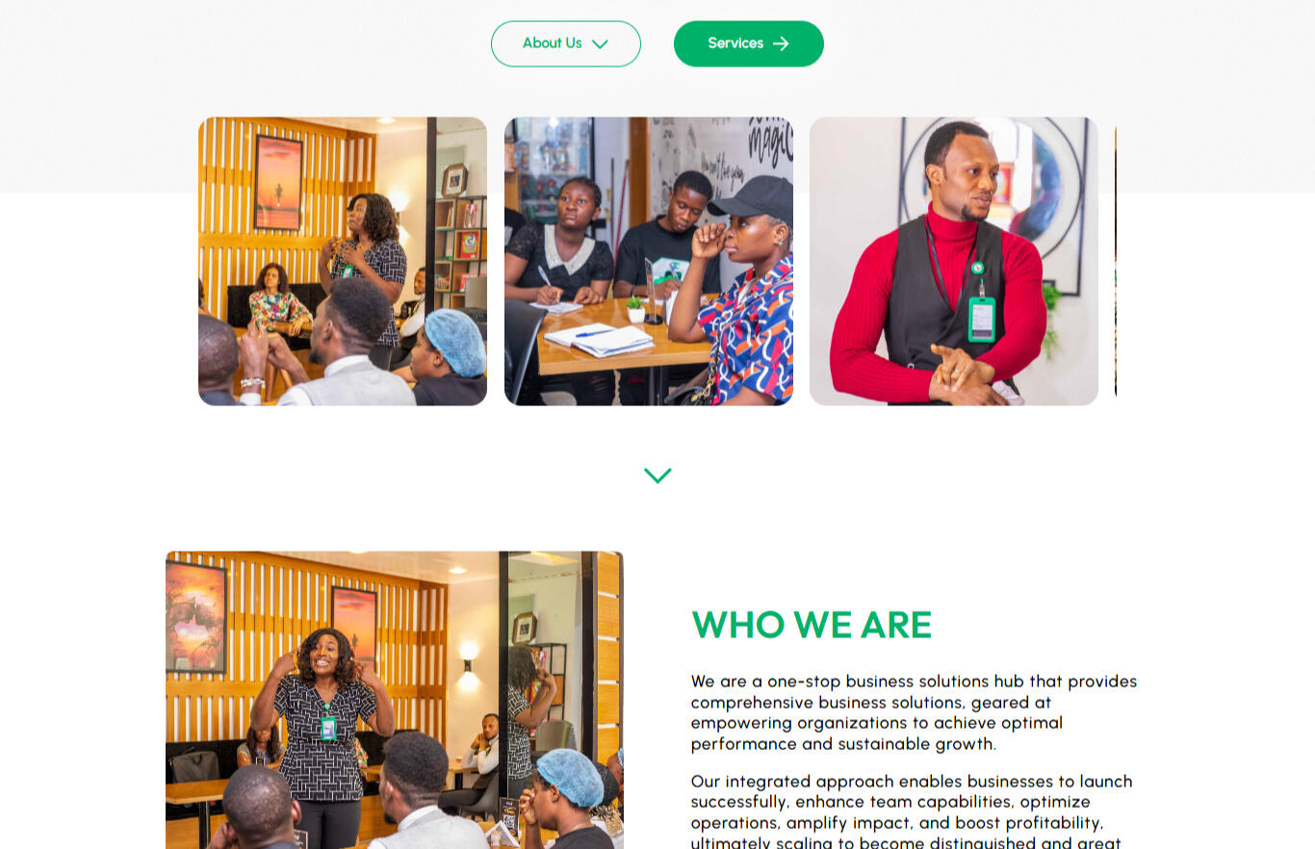Click the 'one-stop business solutions hub' paragraph
Screen dimensions: 1315x849
[915, 712]
